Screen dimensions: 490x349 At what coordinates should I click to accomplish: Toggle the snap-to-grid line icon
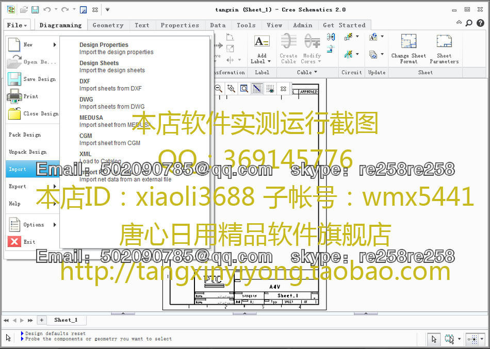pyautogui.click(x=257, y=89)
